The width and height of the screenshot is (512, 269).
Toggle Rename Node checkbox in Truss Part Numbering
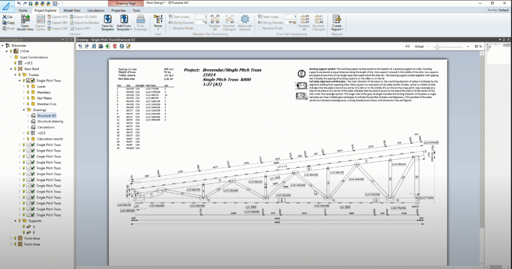[x=260, y=28]
